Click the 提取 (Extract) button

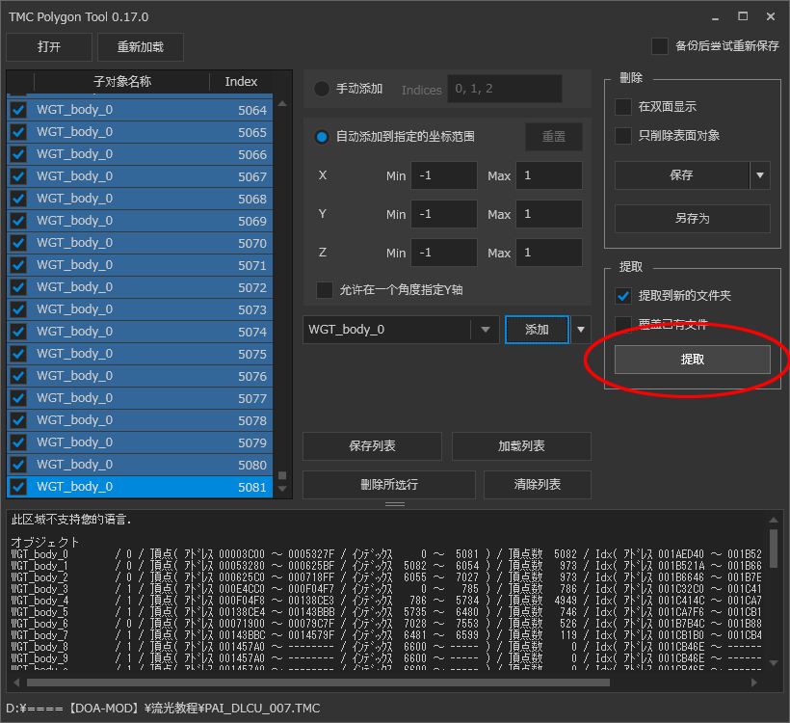click(x=693, y=360)
